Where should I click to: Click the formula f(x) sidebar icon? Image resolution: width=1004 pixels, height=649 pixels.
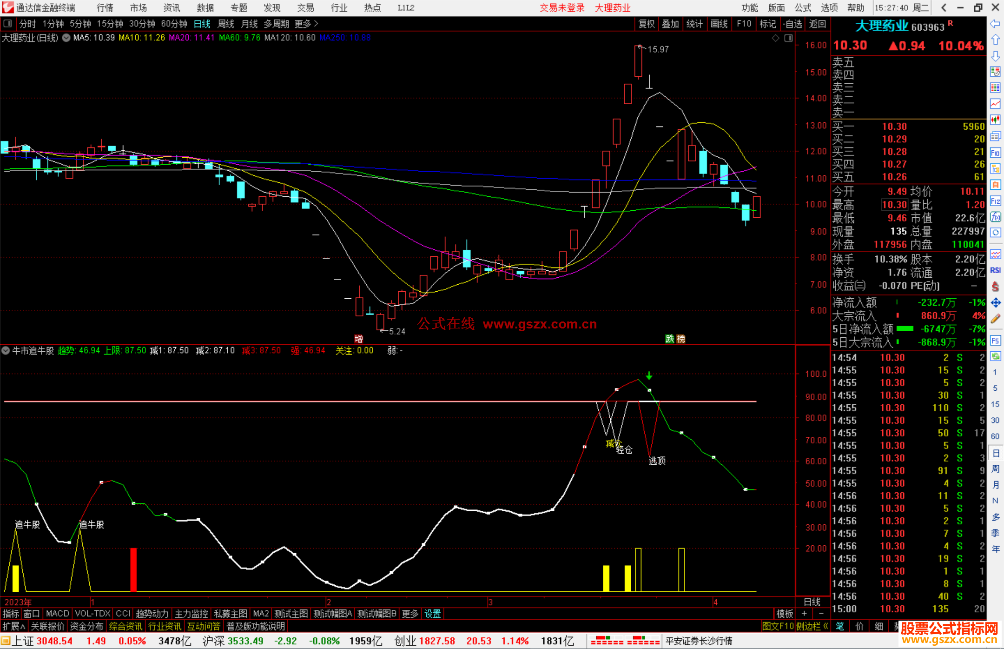995,217
